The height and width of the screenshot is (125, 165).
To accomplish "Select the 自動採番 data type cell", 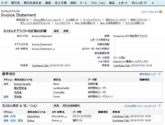I will [x=93, y=84].
